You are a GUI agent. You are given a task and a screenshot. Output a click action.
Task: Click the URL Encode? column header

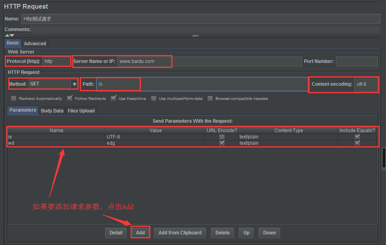point(222,131)
